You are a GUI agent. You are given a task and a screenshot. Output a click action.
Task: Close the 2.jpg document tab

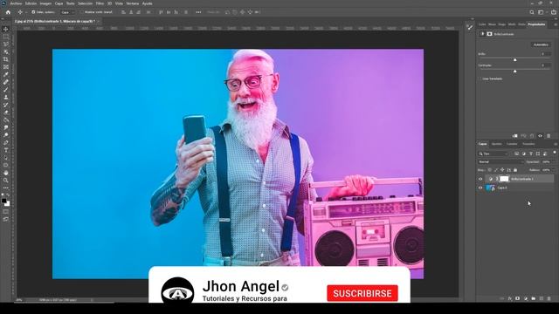click(x=98, y=21)
